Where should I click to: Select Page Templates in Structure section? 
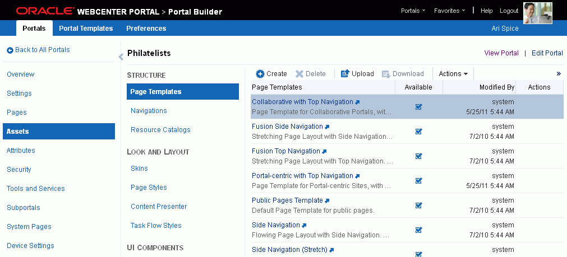183,92
